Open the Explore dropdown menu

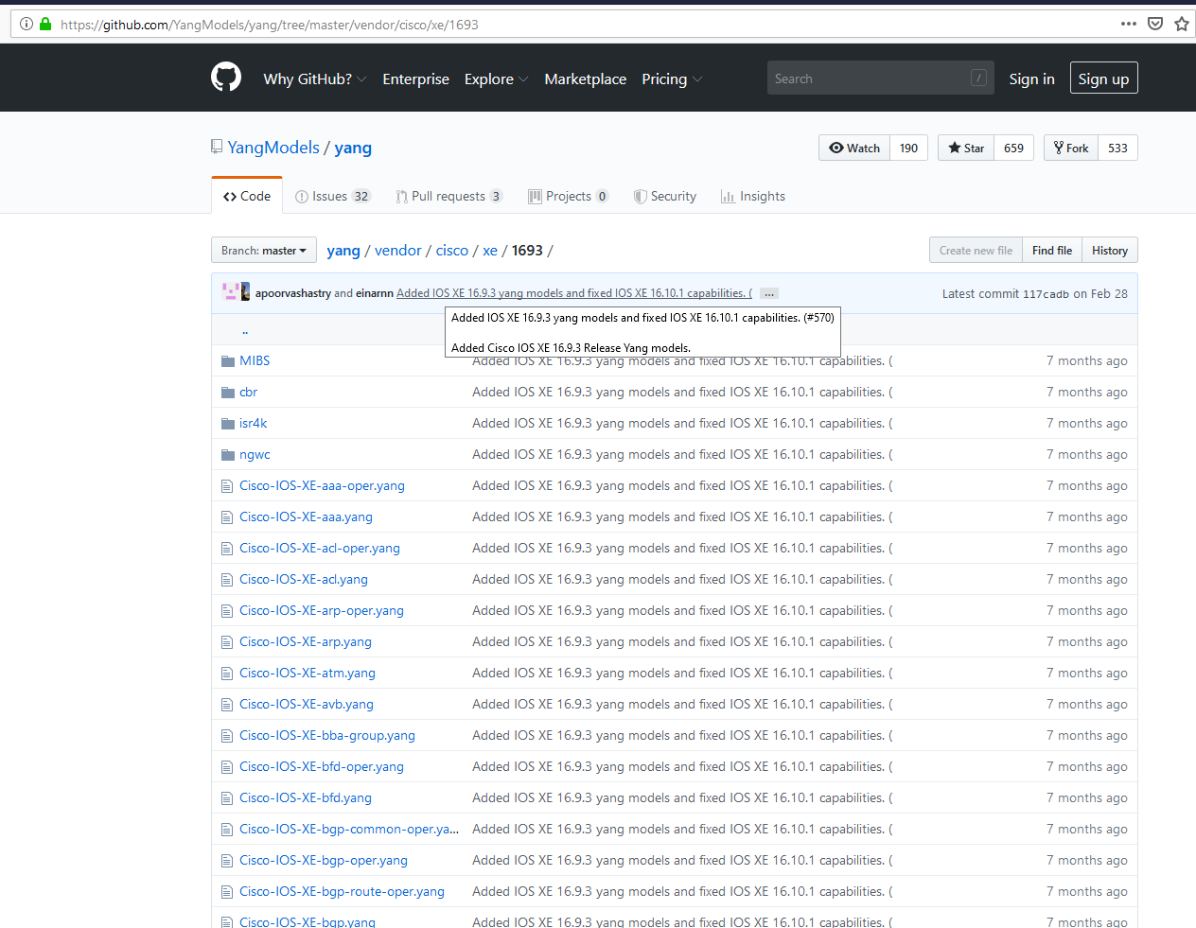pos(496,79)
